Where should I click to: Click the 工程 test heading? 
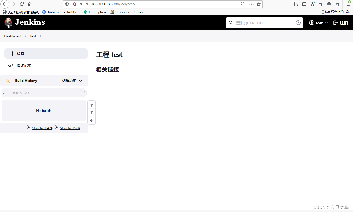[x=109, y=55]
